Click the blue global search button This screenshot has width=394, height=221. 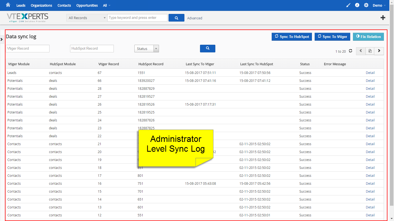176,18
